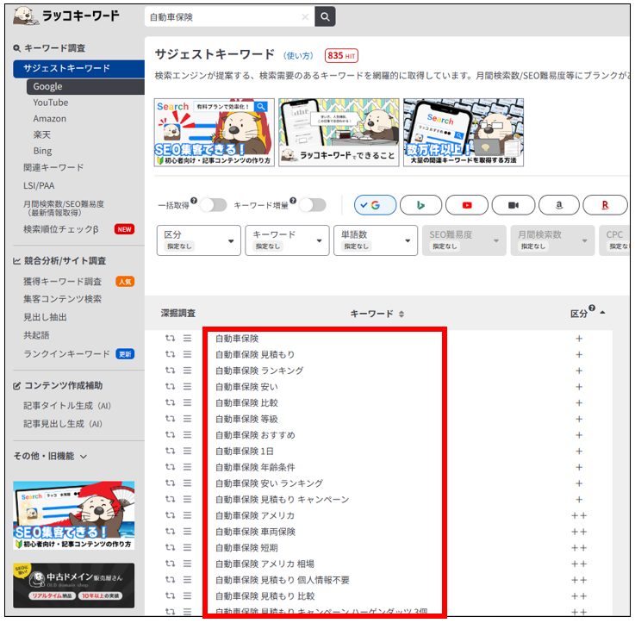This screenshot has width=635, height=623.
Task: Select YouTube in the sidebar
Action: point(51,103)
